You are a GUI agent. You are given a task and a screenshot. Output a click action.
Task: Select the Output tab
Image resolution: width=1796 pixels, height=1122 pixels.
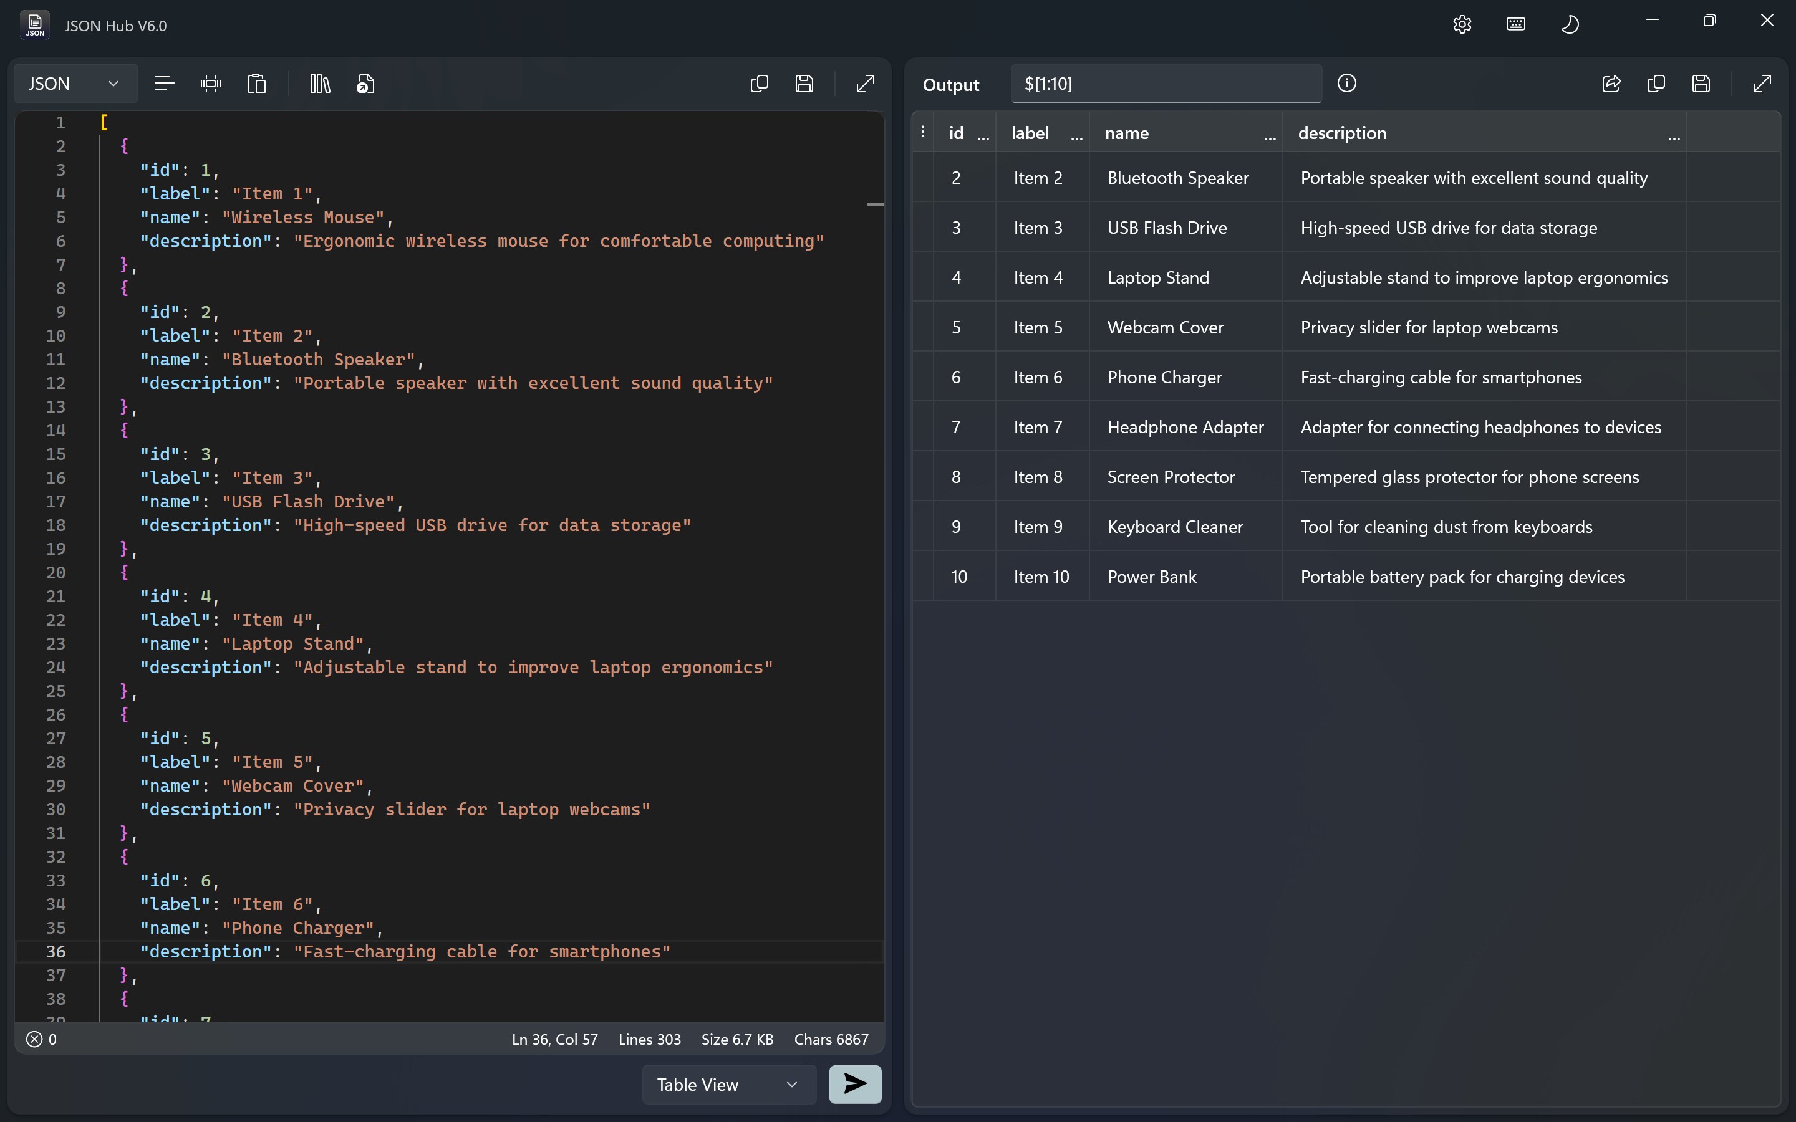pyautogui.click(x=950, y=85)
